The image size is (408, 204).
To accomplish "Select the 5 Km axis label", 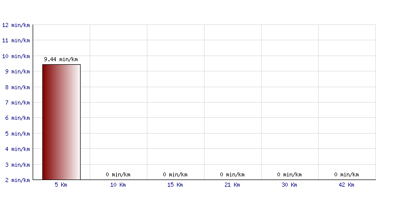I will tap(61, 185).
